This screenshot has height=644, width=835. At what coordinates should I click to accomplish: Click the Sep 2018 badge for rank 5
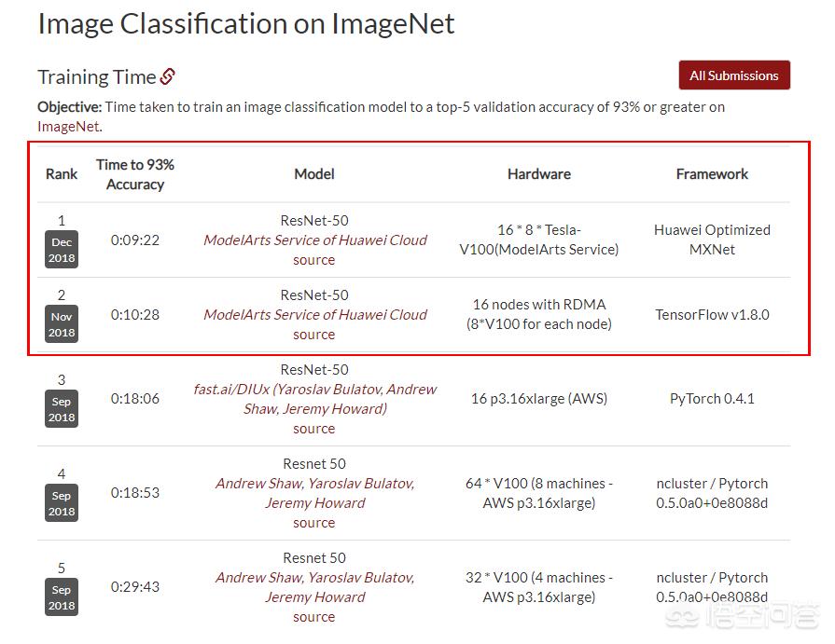62,597
